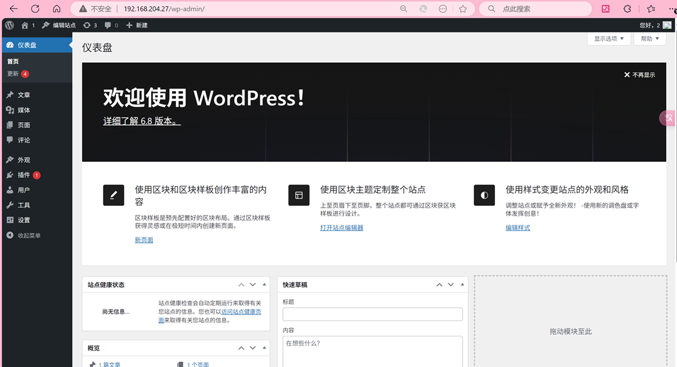Image resolution: width=677 pixels, height=367 pixels.
Task: Open the 1 个页面 link
Action: coord(198,365)
